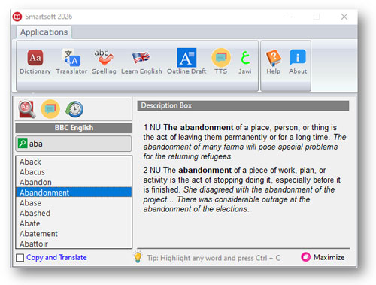Click the Copy and Translate link text

(x=56, y=257)
